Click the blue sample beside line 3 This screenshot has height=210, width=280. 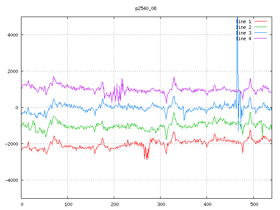point(260,33)
